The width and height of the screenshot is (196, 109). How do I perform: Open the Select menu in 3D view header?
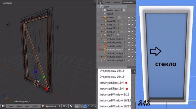tap(19, 106)
